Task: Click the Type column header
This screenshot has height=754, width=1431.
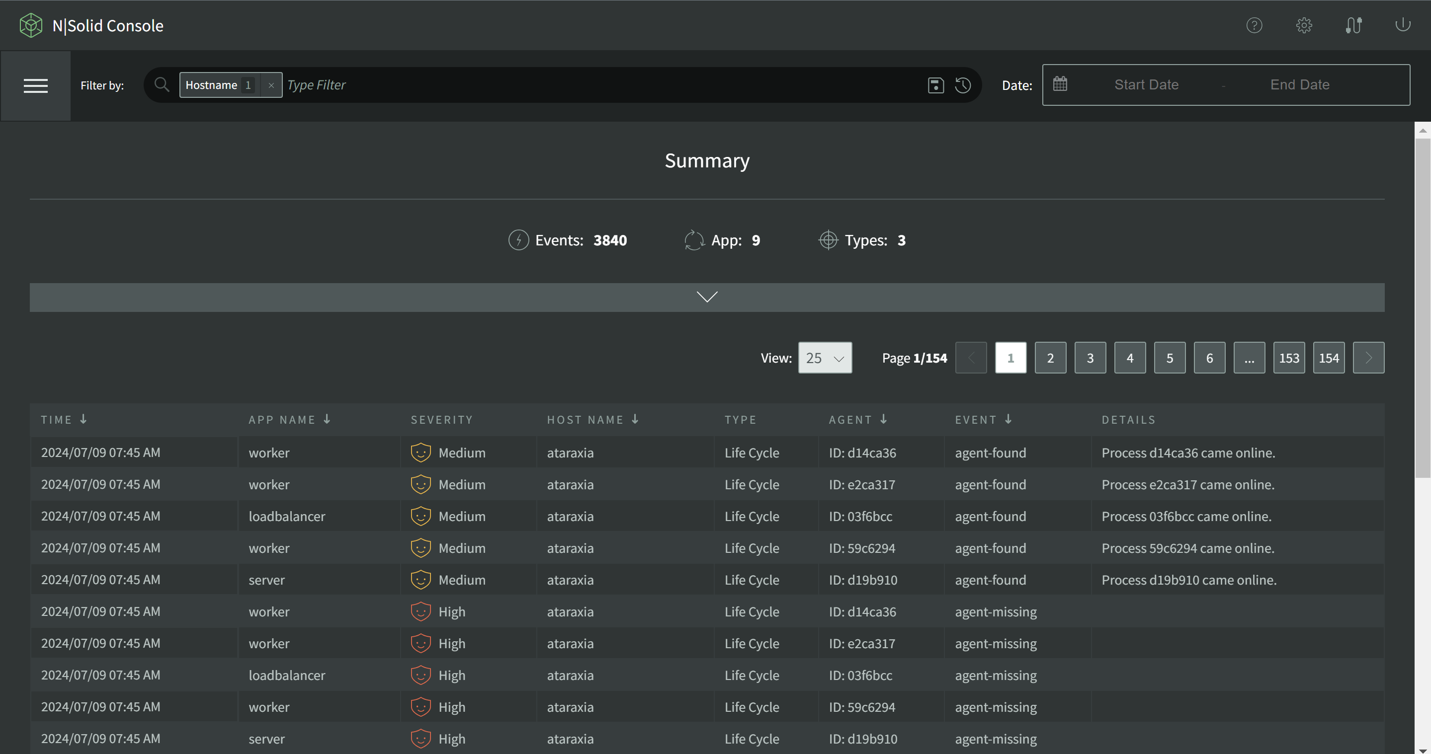Action: coord(740,419)
